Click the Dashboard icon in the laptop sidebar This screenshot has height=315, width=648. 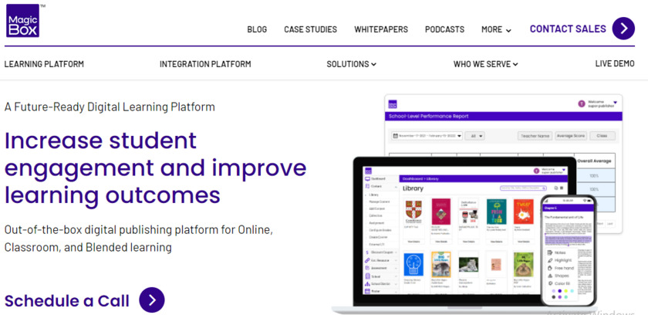(x=367, y=178)
